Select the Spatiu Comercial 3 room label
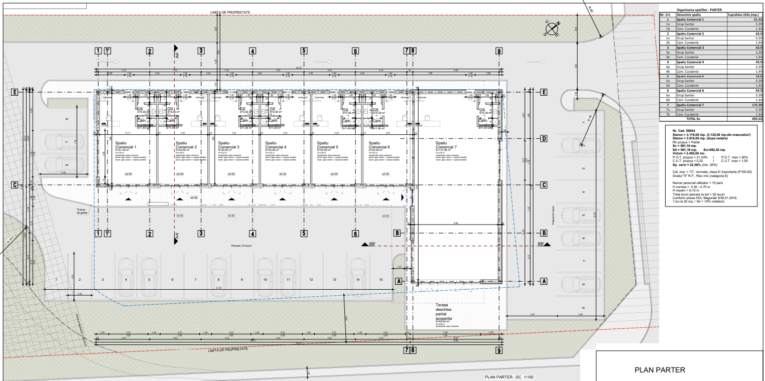 tap(228, 145)
